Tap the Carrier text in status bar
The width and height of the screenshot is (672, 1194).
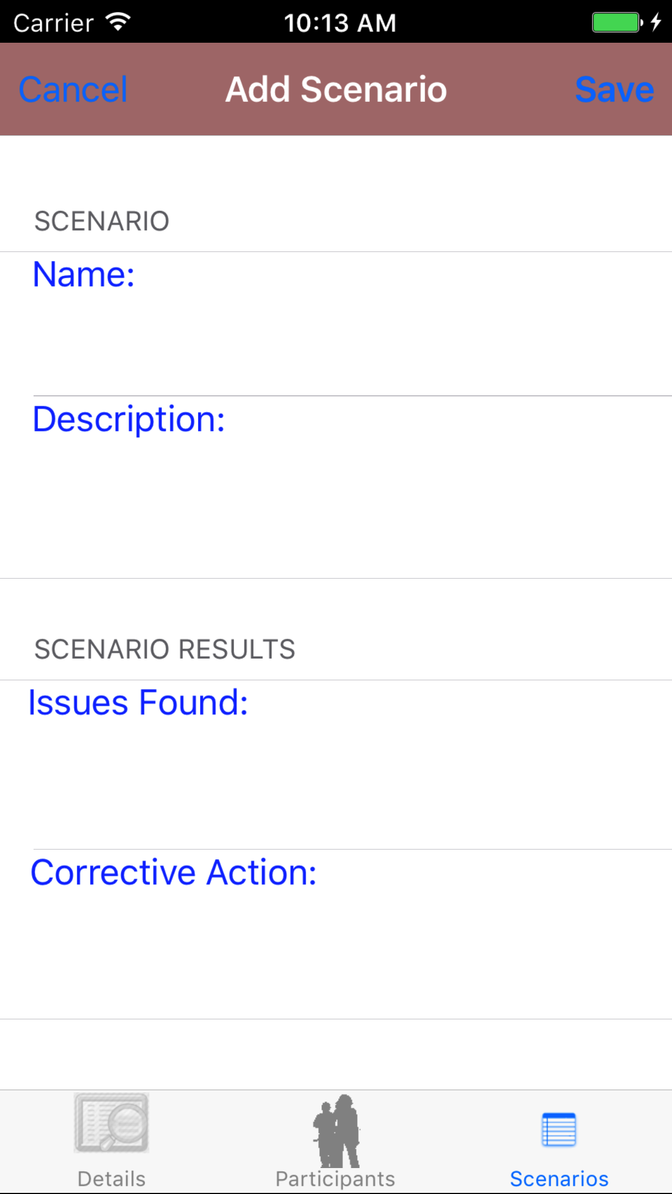[54, 23]
